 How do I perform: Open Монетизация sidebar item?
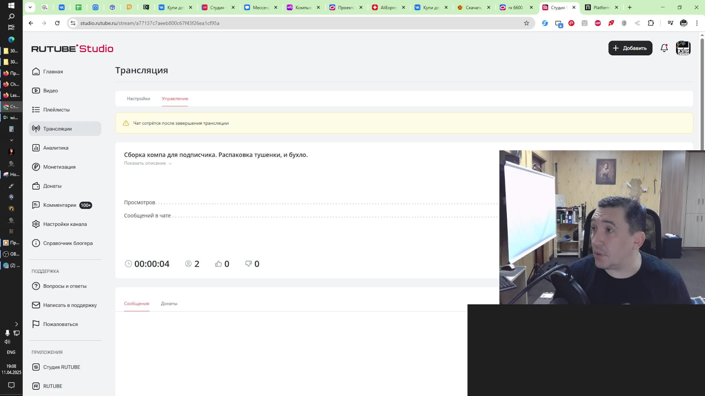pyautogui.click(x=59, y=167)
